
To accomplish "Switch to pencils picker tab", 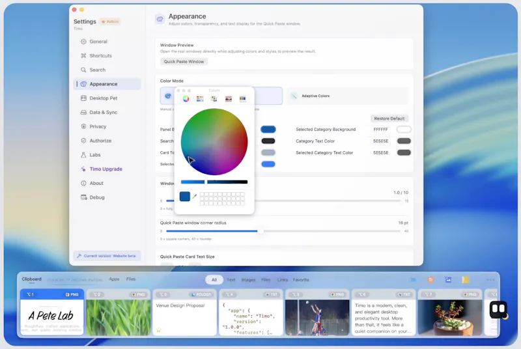I will pyautogui.click(x=242, y=98).
